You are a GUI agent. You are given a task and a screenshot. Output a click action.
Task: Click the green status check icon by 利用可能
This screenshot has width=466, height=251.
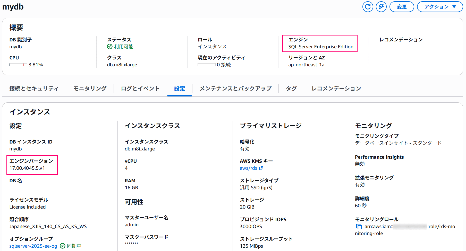[110, 47]
